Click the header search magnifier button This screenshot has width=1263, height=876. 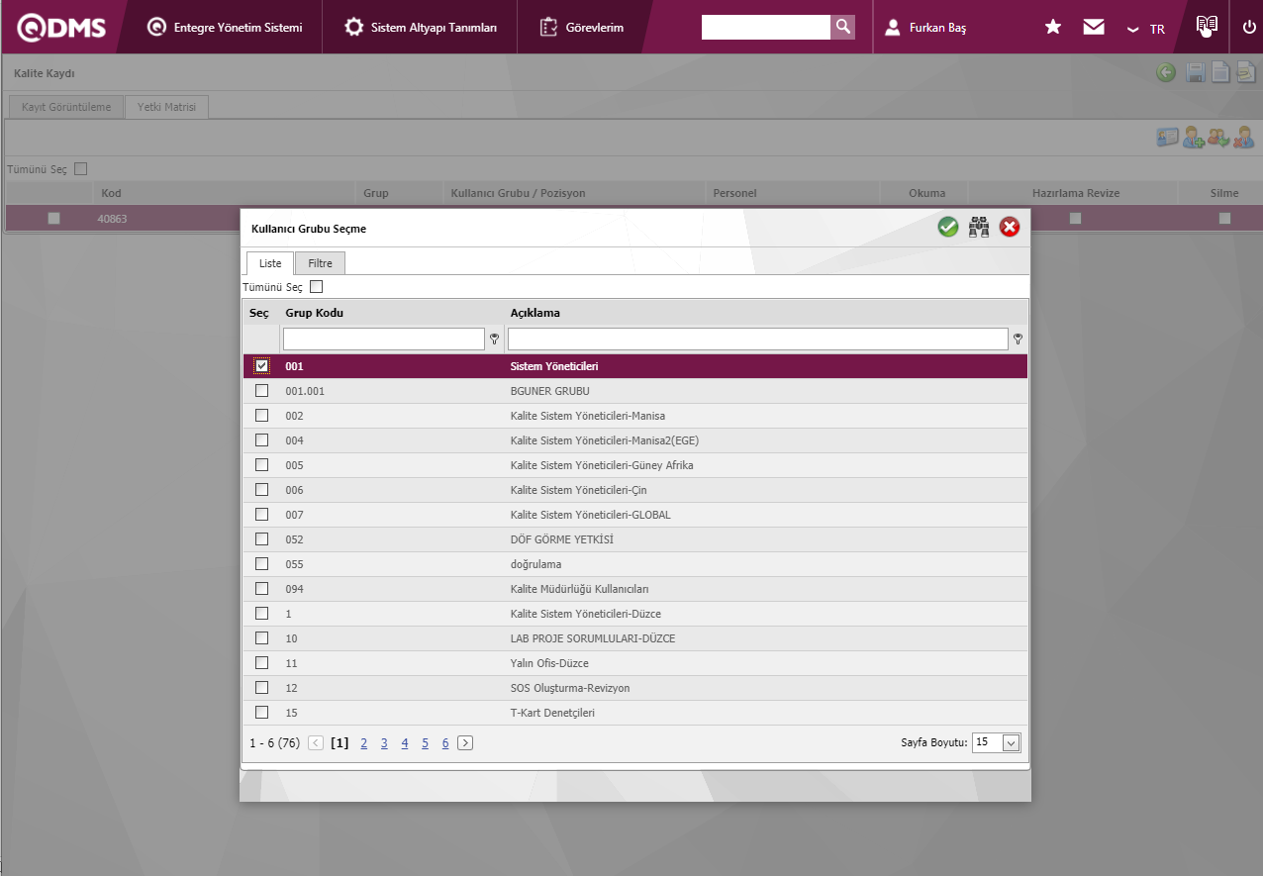[842, 27]
